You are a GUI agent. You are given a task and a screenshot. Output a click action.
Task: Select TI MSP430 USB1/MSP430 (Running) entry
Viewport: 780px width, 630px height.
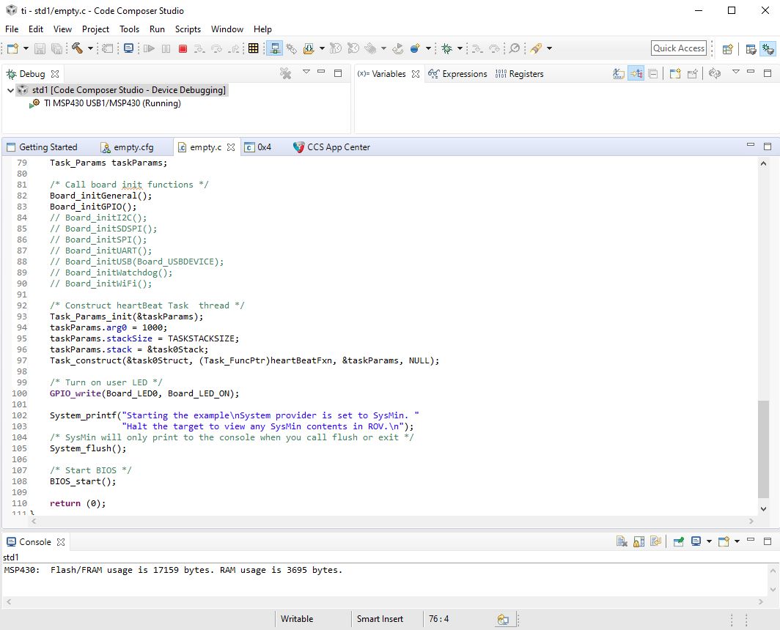(x=112, y=103)
